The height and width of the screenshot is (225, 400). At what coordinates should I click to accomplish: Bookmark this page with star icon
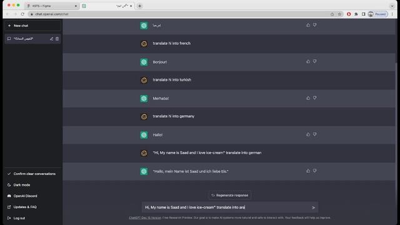pos(339,14)
